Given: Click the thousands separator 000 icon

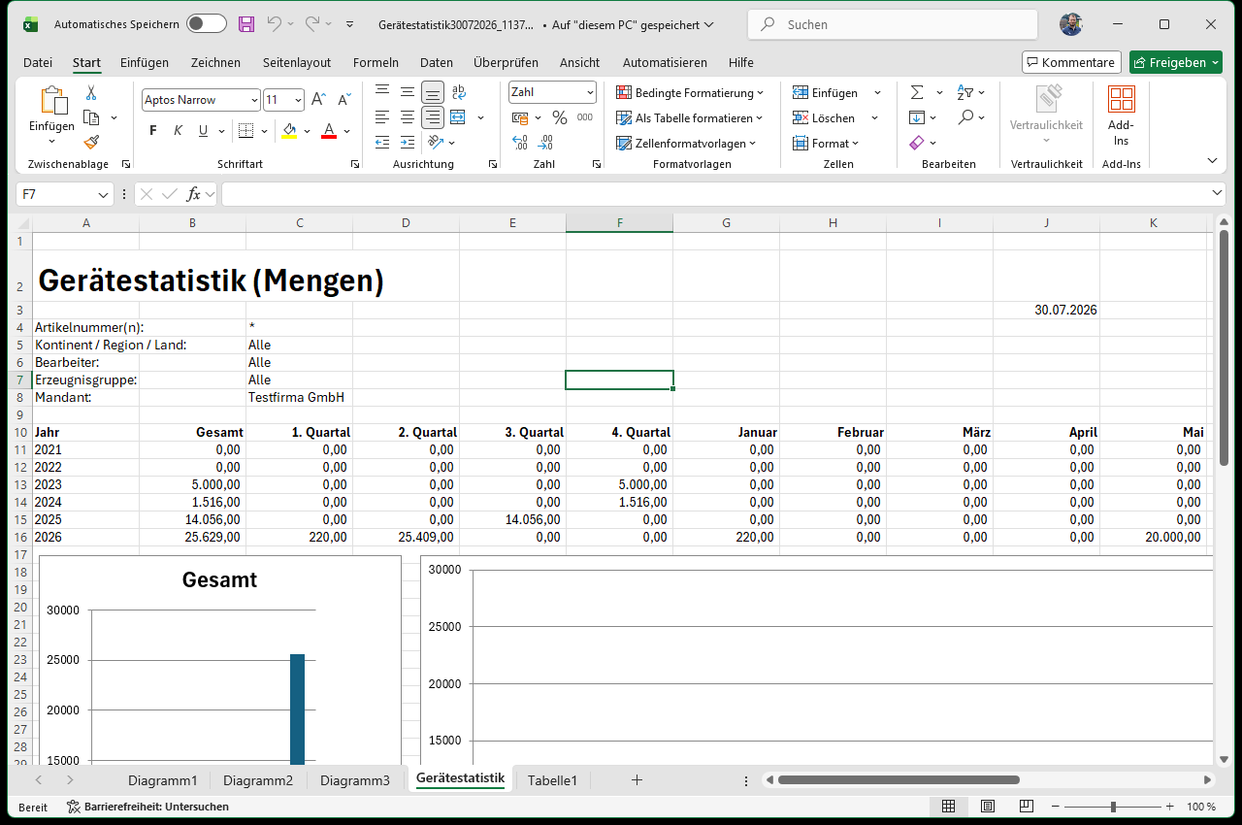Looking at the screenshot, I should pos(585,117).
